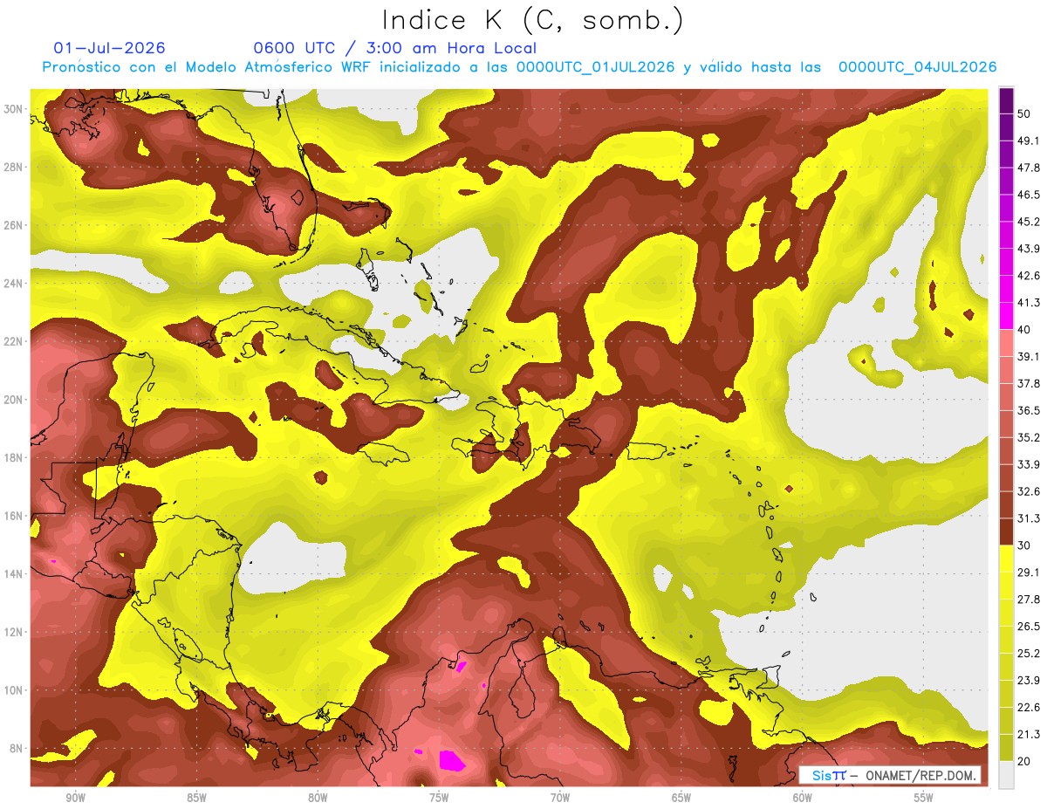Click the 26N latitude label
1047x809 pixels.
13,225
